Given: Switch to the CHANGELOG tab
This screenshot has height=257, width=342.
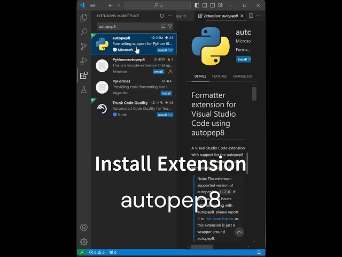Looking at the screenshot, I should [242, 76].
